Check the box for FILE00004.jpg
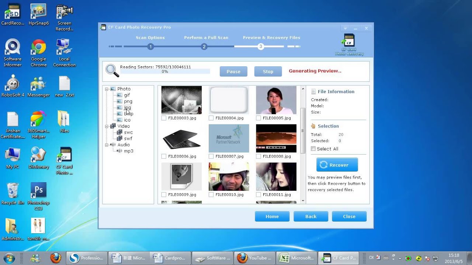The image size is (472, 265). pos(211,118)
